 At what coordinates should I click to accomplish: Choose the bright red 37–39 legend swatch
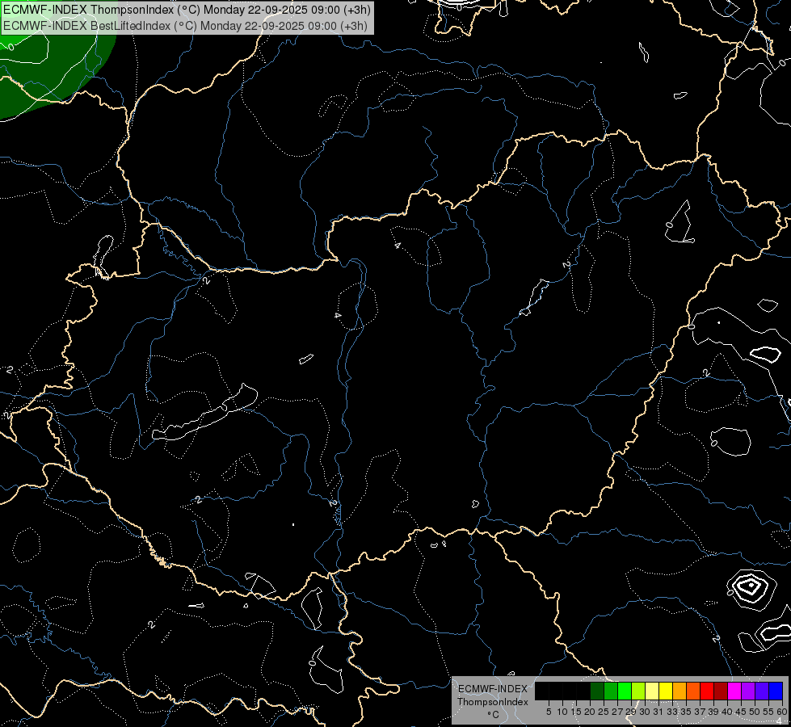707,691
